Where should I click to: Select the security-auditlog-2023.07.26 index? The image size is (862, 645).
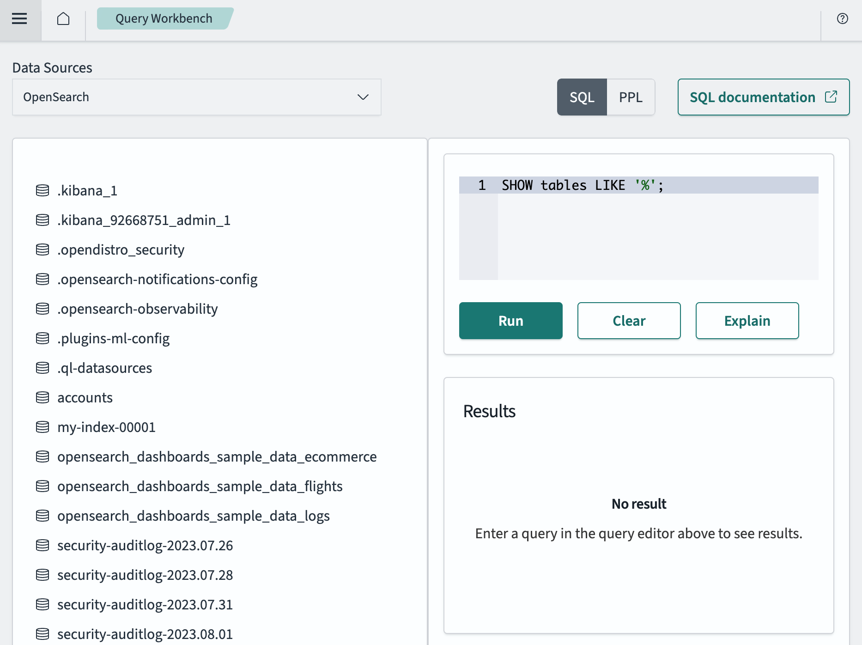(145, 545)
